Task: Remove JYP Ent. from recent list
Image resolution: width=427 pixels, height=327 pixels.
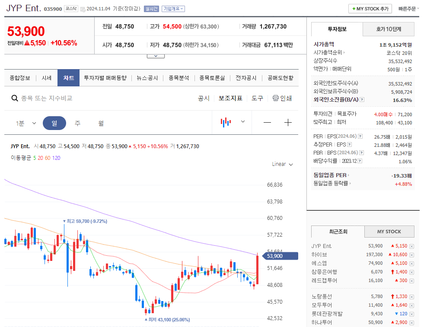Action: (x=411, y=246)
